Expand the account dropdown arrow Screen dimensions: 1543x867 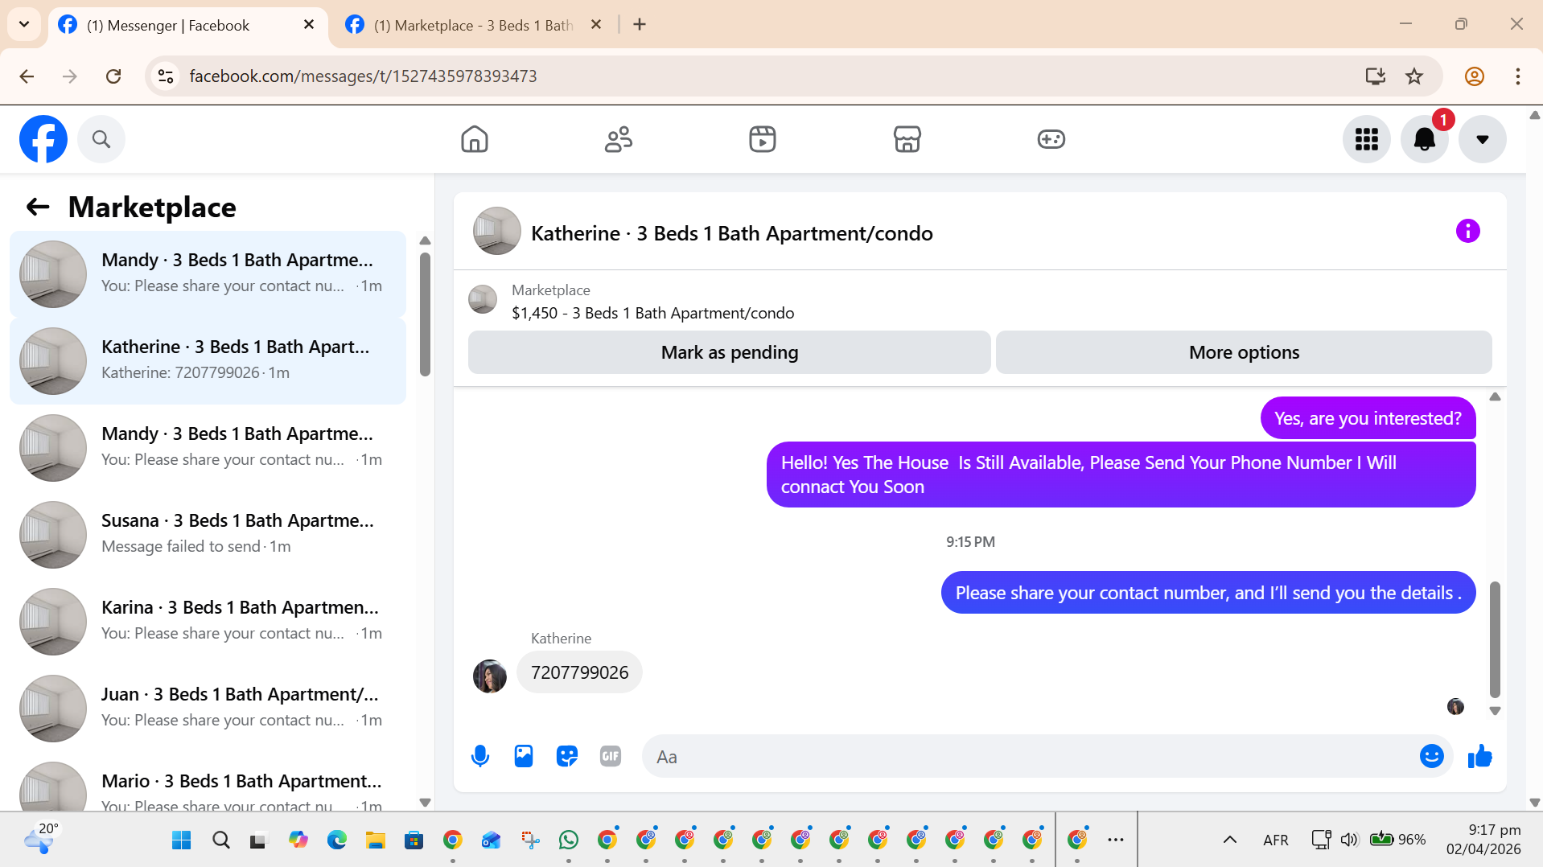tap(1483, 139)
